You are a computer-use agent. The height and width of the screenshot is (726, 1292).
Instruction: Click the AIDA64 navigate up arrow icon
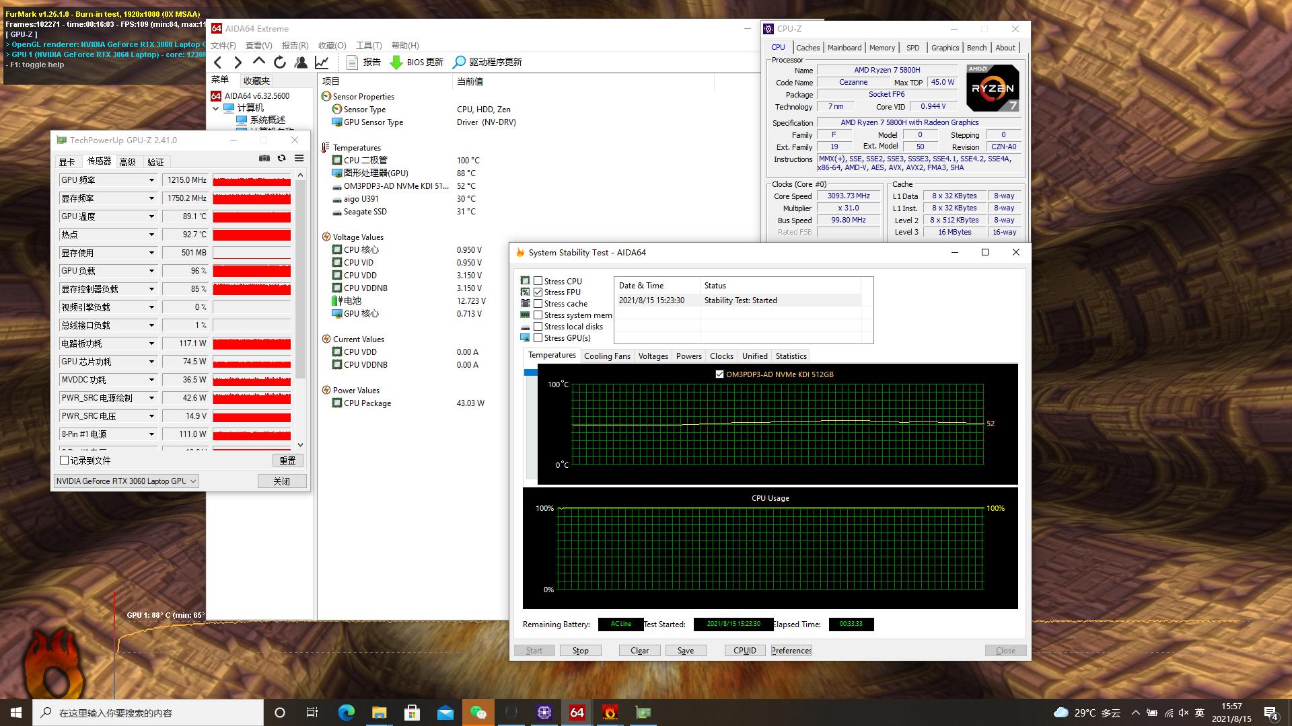pyautogui.click(x=259, y=62)
